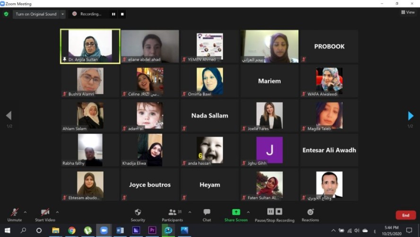Click the Pause/Stop Recording control
The image size is (420, 237).
[x=274, y=214]
